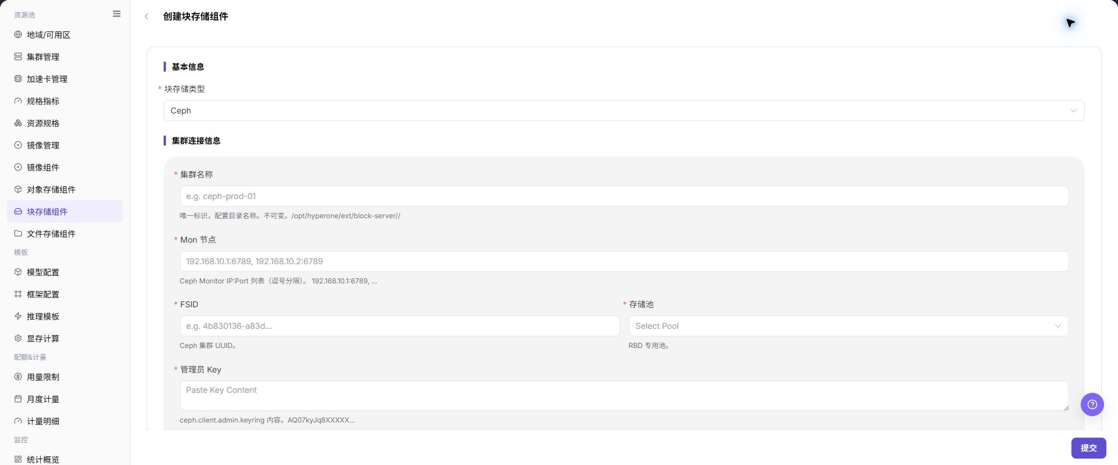Viewport: 1118px width, 465px height.
Task: Click the box icon beside 对象存储组件
Action: point(18,190)
